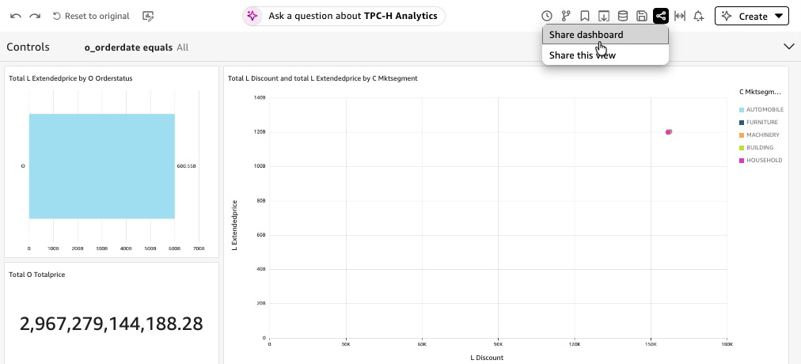Click the version branch icon
This screenshot has height=364, width=801.
coord(566,16)
